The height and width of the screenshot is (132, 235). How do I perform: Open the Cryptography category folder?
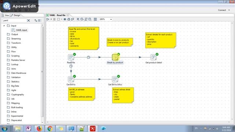coord(15,95)
